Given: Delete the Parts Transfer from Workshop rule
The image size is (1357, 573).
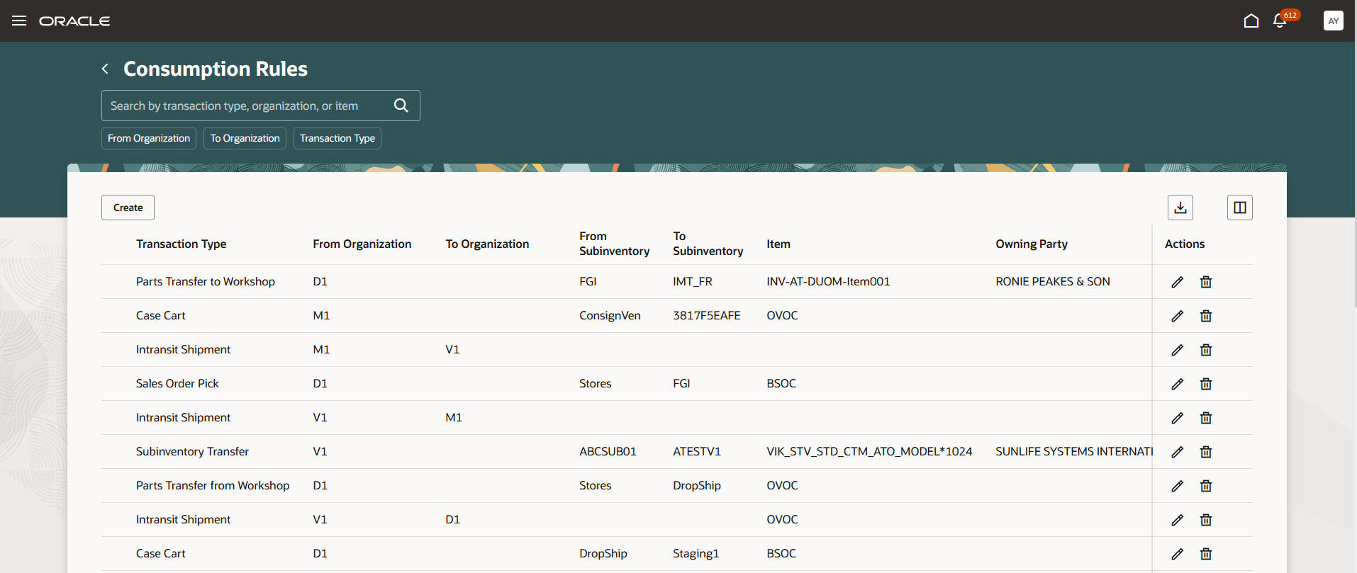Looking at the screenshot, I should [x=1206, y=486].
